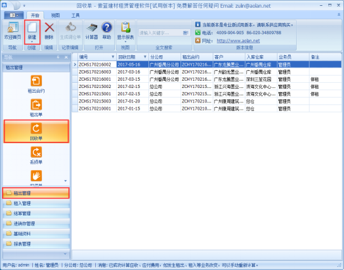Select row ZCHS170216002
The image size is (344, 270).
tap(207, 64)
